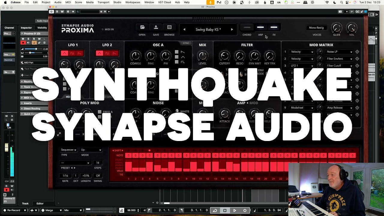Open the sequencer PRESET dropdown
Screen dimensions: 384x216
click(x=75, y=163)
